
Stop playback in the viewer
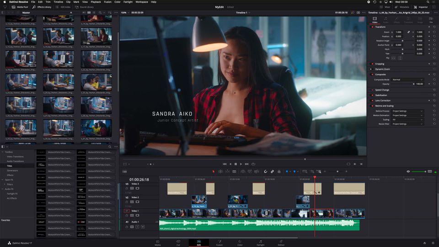(236, 164)
